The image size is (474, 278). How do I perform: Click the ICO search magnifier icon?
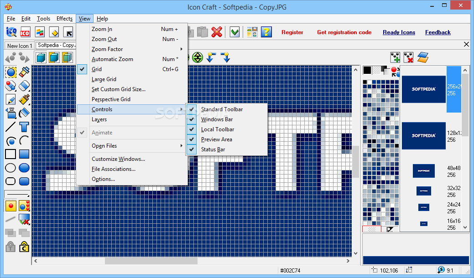click(x=11, y=32)
